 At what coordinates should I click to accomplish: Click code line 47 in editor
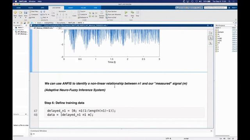point(81,110)
